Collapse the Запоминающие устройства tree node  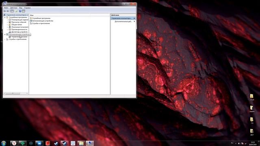coord(5,34)
